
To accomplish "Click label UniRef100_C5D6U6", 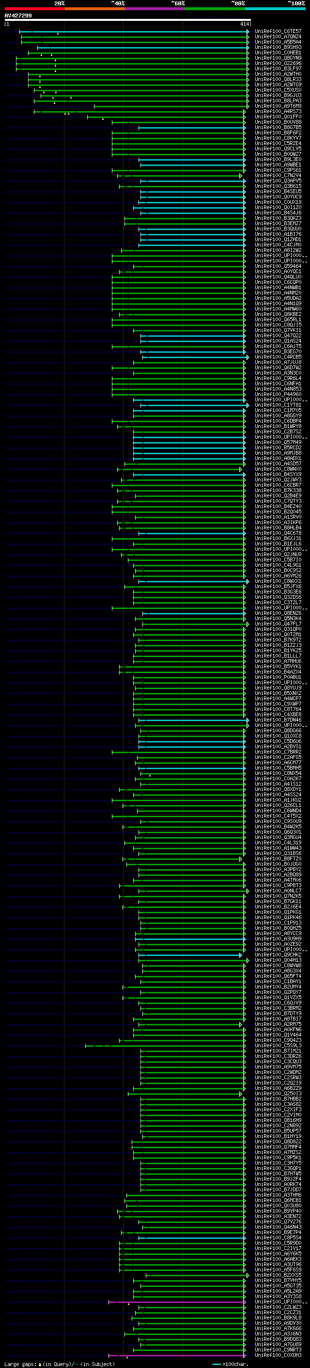I will coord(278,741).
